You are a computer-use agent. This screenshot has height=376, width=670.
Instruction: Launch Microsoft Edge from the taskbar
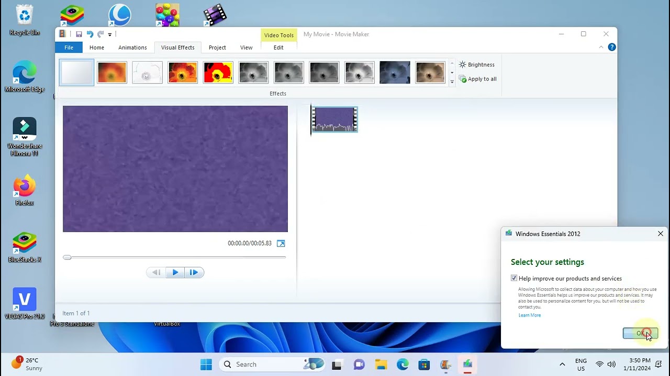403,365
